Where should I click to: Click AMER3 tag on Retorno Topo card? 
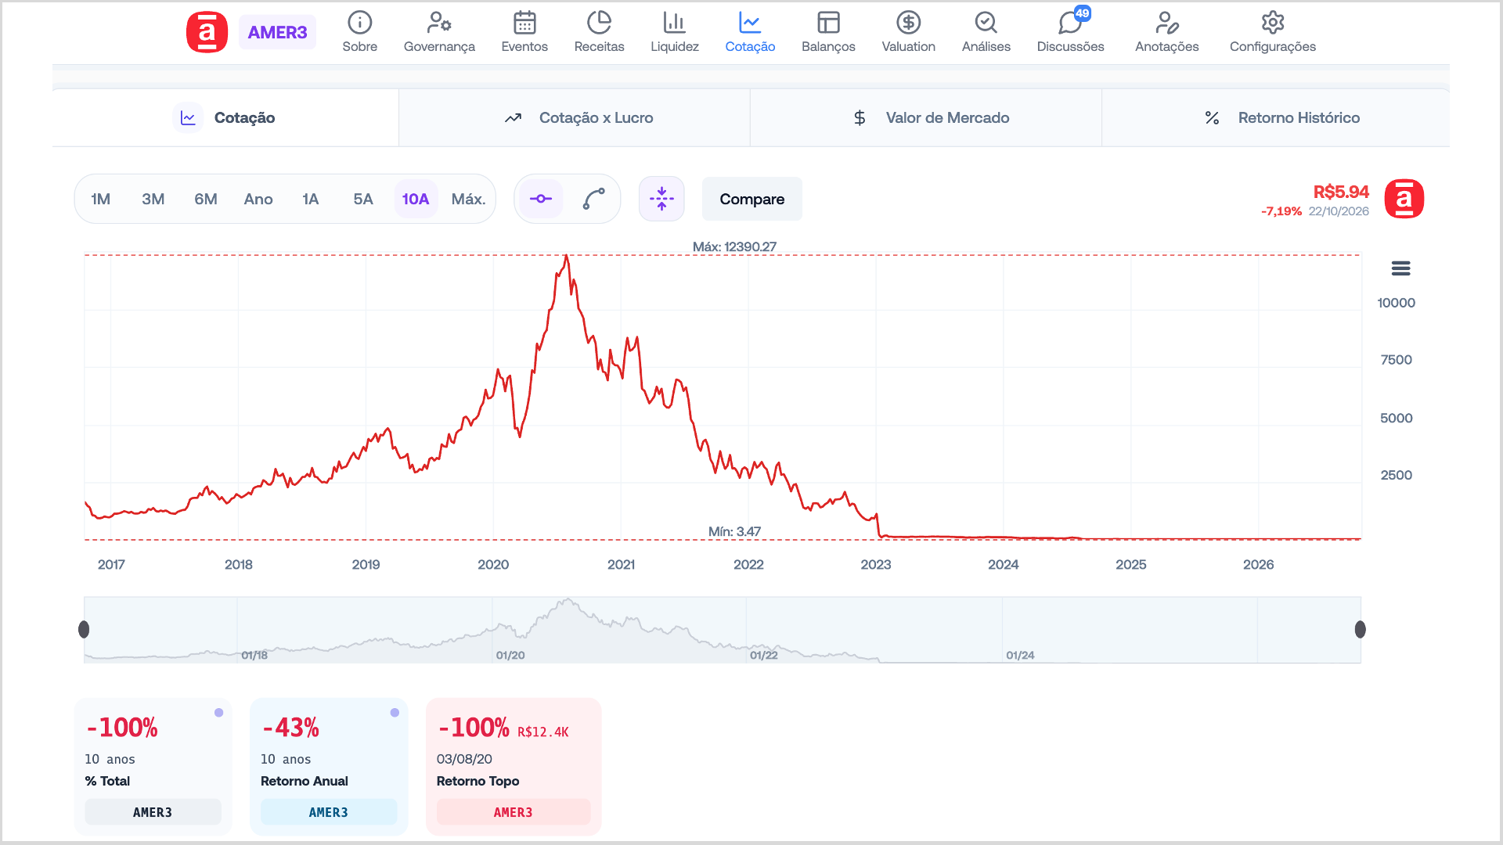[x=514, y=812]
